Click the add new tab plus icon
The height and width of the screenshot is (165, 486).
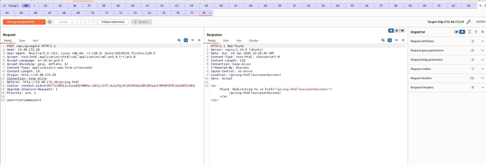(x=480, y=5)
